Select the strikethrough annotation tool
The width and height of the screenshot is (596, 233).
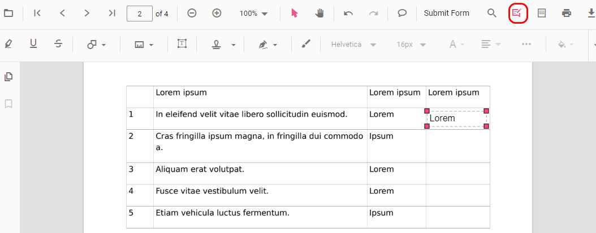(x=58, y=45)
